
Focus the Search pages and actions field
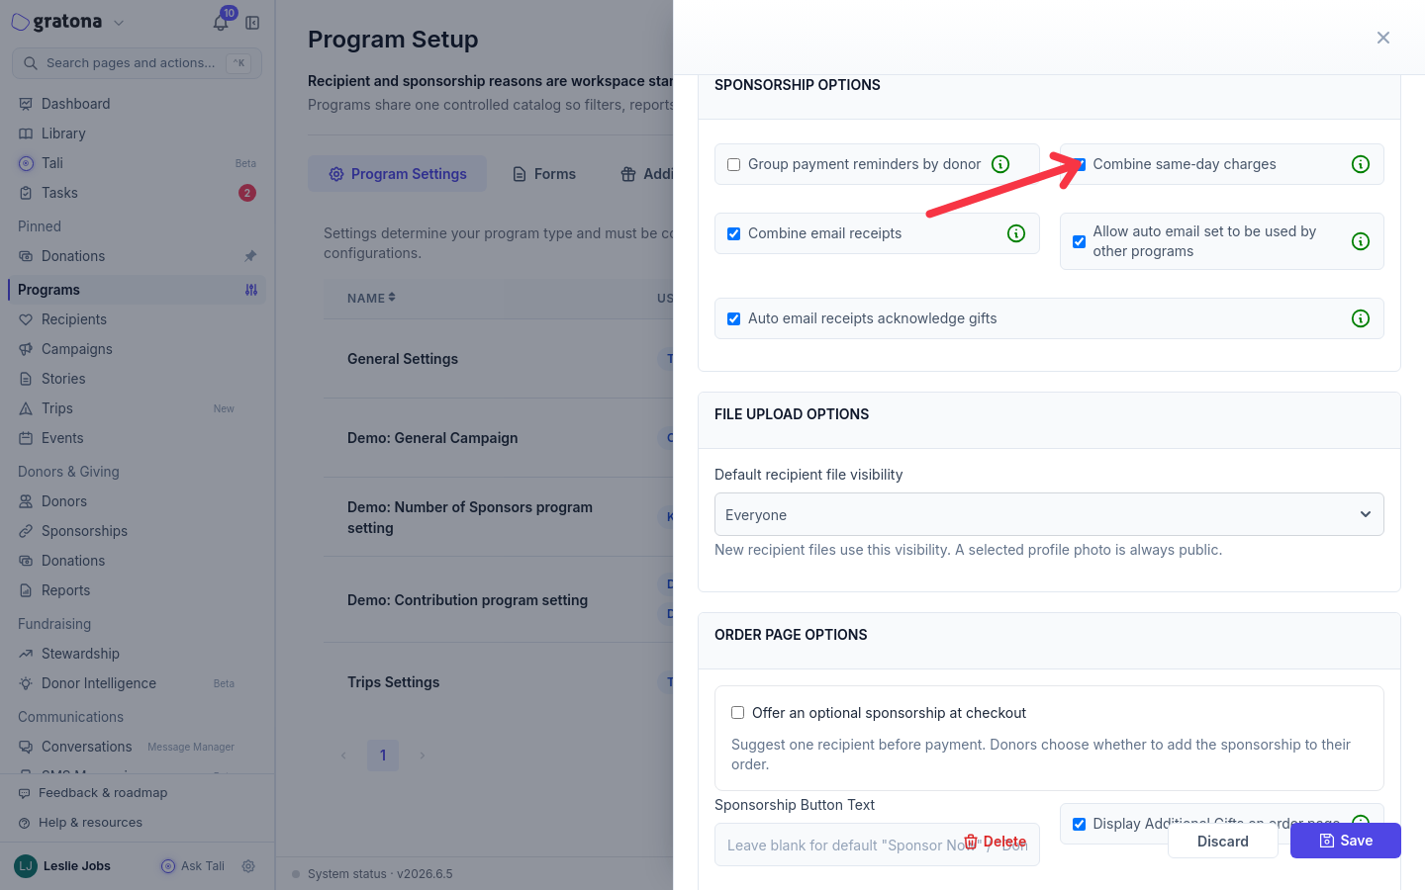pos(137,63)
